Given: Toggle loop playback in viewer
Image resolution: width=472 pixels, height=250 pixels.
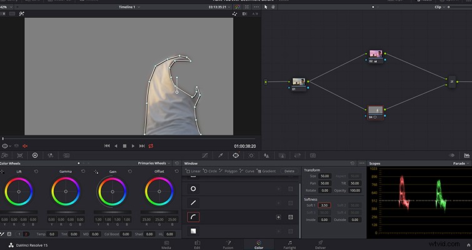Looking at the screenshot, I should click(x=151, y=146).
